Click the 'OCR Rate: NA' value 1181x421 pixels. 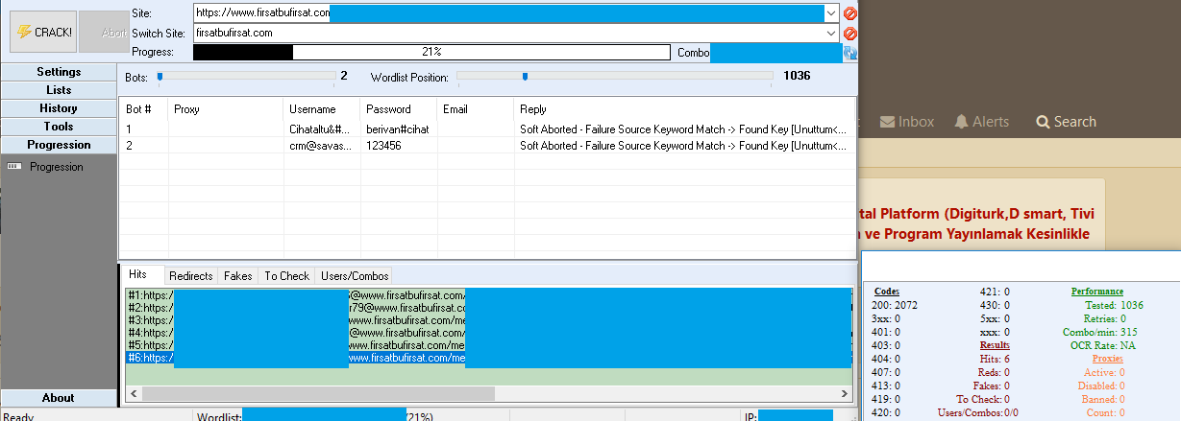(x=1103, y=344)
